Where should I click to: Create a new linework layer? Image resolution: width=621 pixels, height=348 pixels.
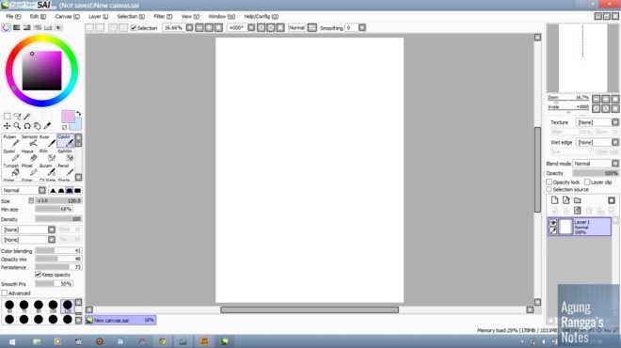click(x=565, y=200)
